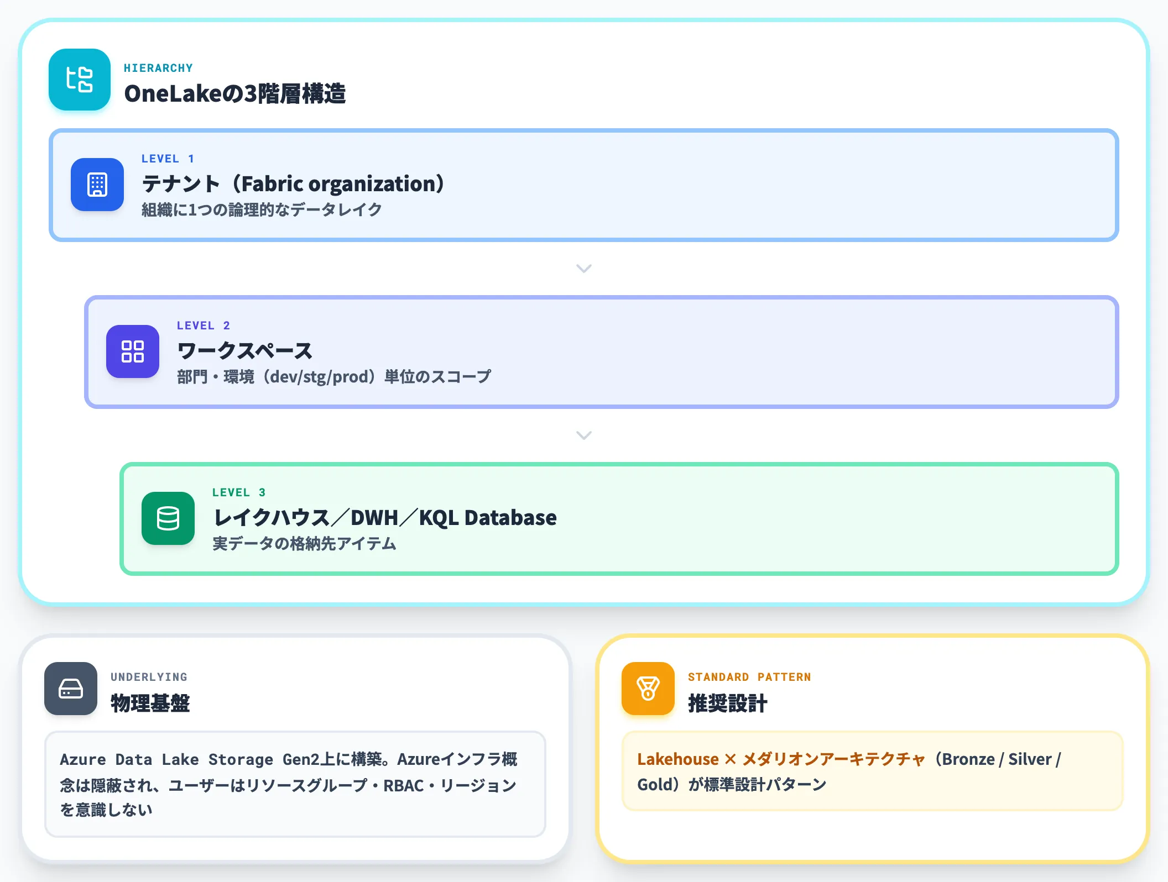Click the Azure Data Lake Storage Gen2 description box
Screen dimensions: 1168x882
295,784
